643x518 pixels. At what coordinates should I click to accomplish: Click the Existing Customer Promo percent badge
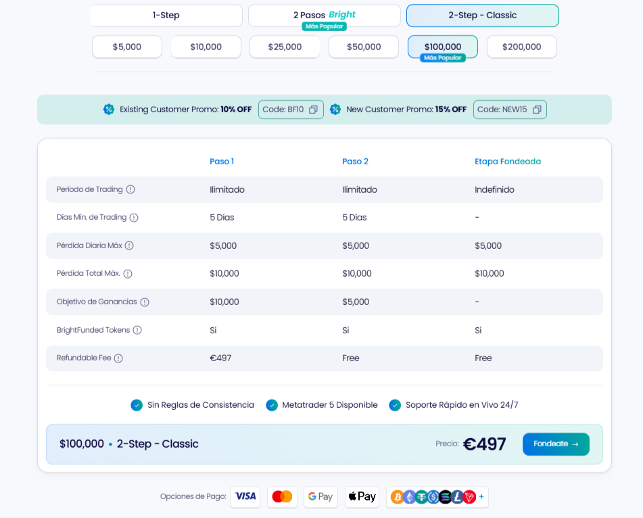tap(109, 110)
